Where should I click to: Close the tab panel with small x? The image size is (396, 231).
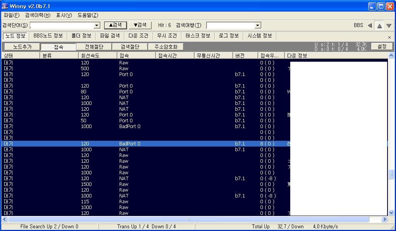pyautogui.click(x=389, y=37)
